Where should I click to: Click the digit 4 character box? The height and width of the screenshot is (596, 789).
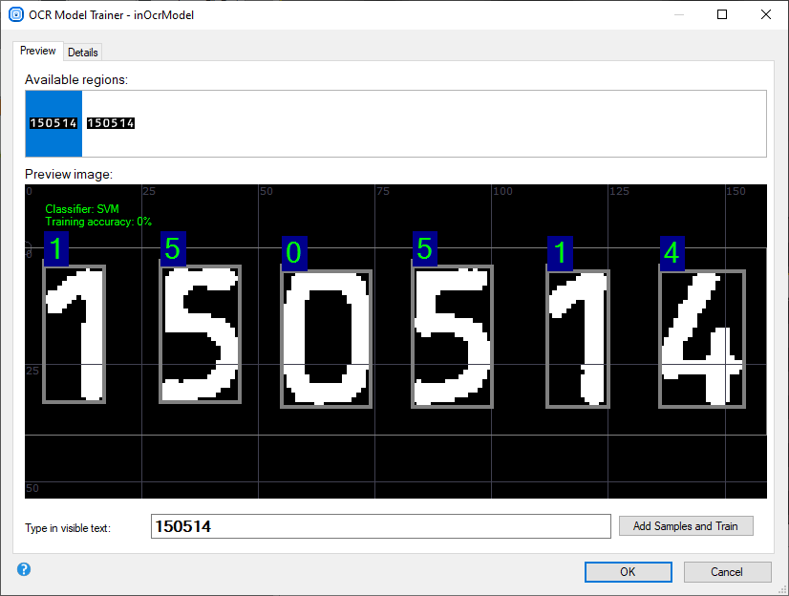click(702, 338)
